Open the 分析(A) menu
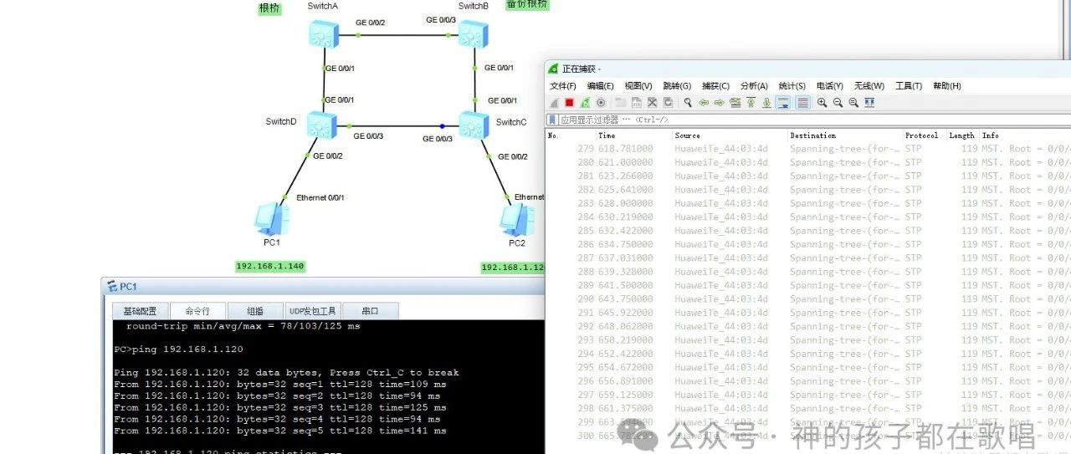Screen dimensions: 1071x454 754,86
